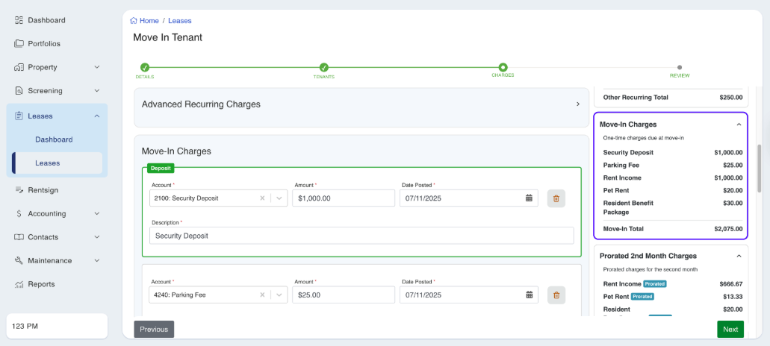This screenshot has height=346, width=770.
Task: Delete the Security Deposit charge row
Action: 556,198
